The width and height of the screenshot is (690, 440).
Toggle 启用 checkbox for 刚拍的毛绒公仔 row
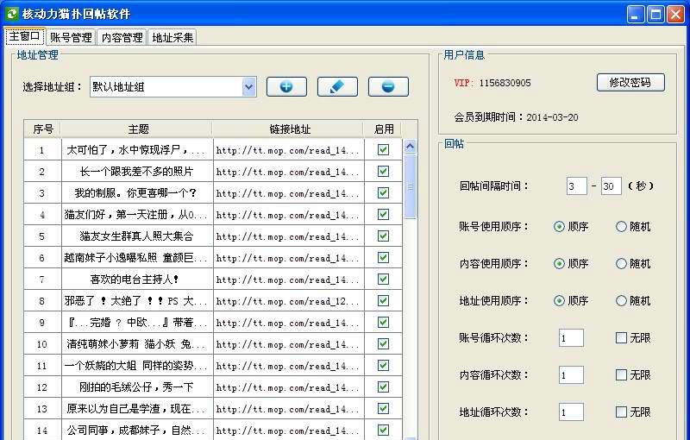coord(383,387)
